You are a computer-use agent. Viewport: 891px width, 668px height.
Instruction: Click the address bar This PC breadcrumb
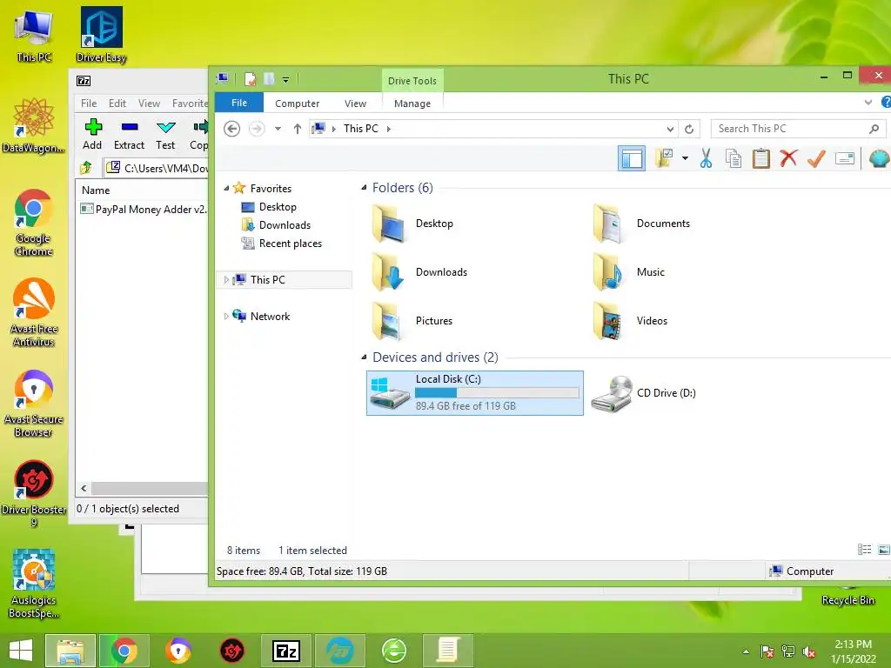pos(361,129)
